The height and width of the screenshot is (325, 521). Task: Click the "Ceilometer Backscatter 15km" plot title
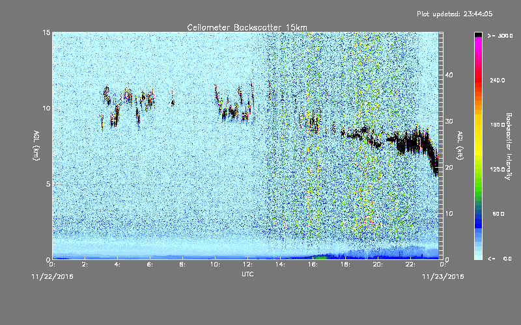coord(247,27)
